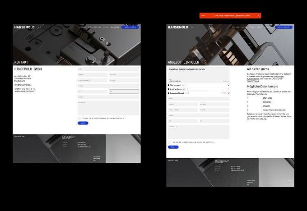Click the highlighted Ort field in Kontakt form

click(124, 92)
